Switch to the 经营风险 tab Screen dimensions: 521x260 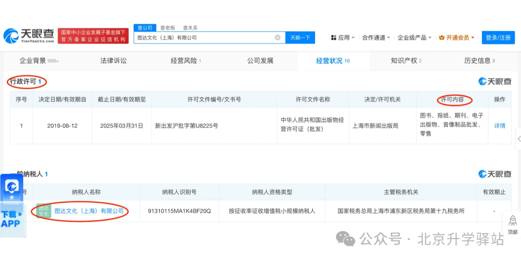click(x=186, y=61)
